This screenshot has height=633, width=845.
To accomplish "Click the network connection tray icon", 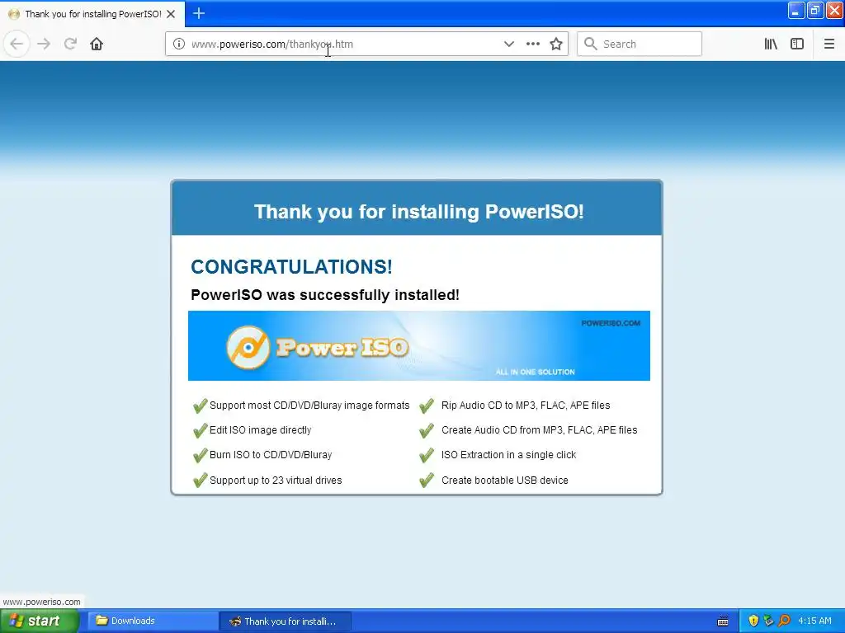I will pyautogui.click(x=768, y=621).
